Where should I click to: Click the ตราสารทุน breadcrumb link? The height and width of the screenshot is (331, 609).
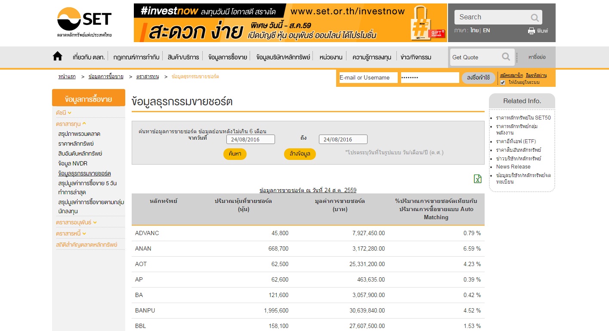148,77
